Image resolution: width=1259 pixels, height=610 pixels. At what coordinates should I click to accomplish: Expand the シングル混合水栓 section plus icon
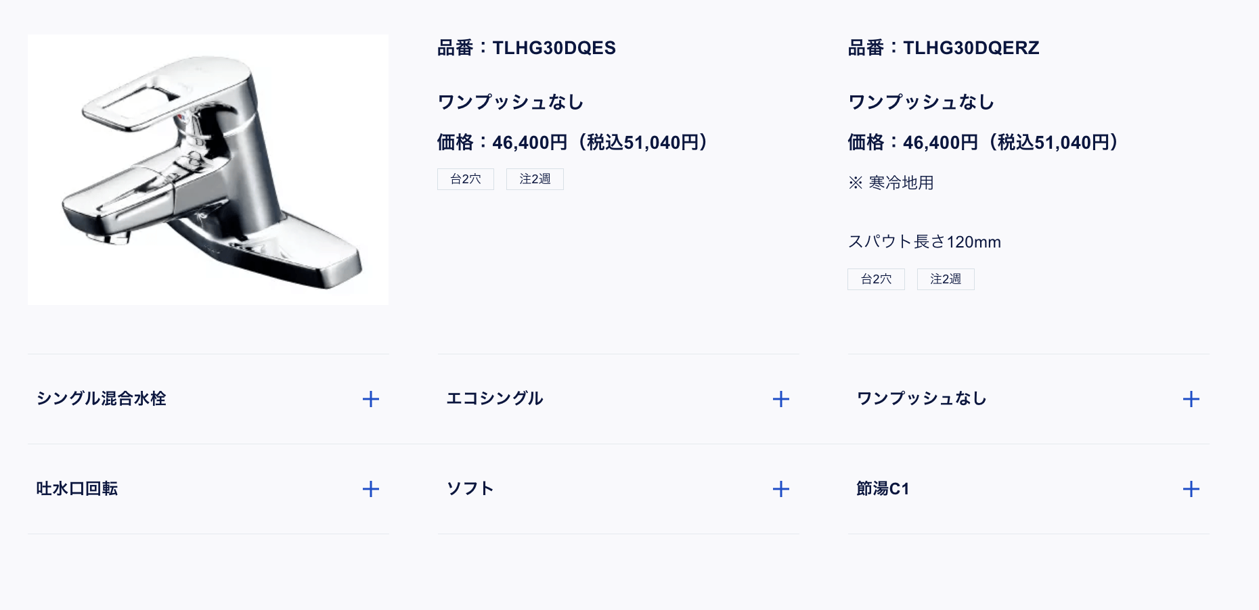click(x=371, y=399)
